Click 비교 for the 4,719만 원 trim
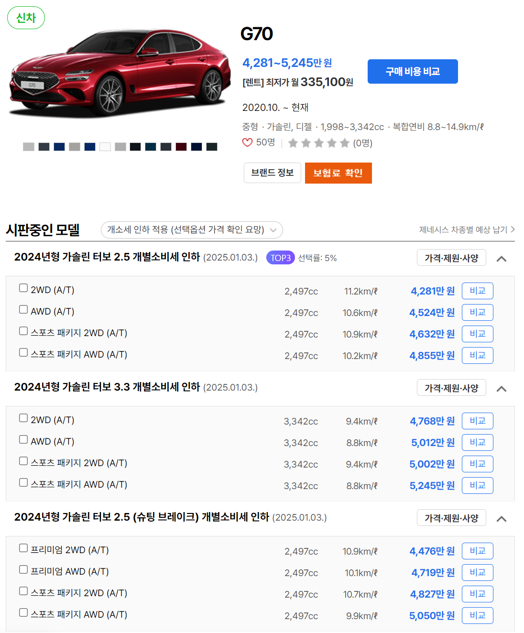The height and width of the screenshot is (633, 524). coord(478,572)
